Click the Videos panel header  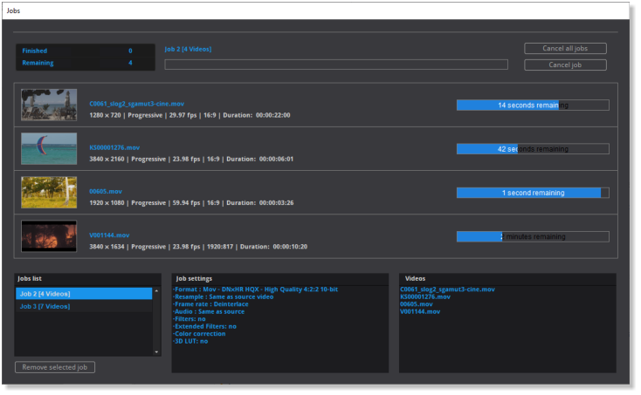pos(415,278)
